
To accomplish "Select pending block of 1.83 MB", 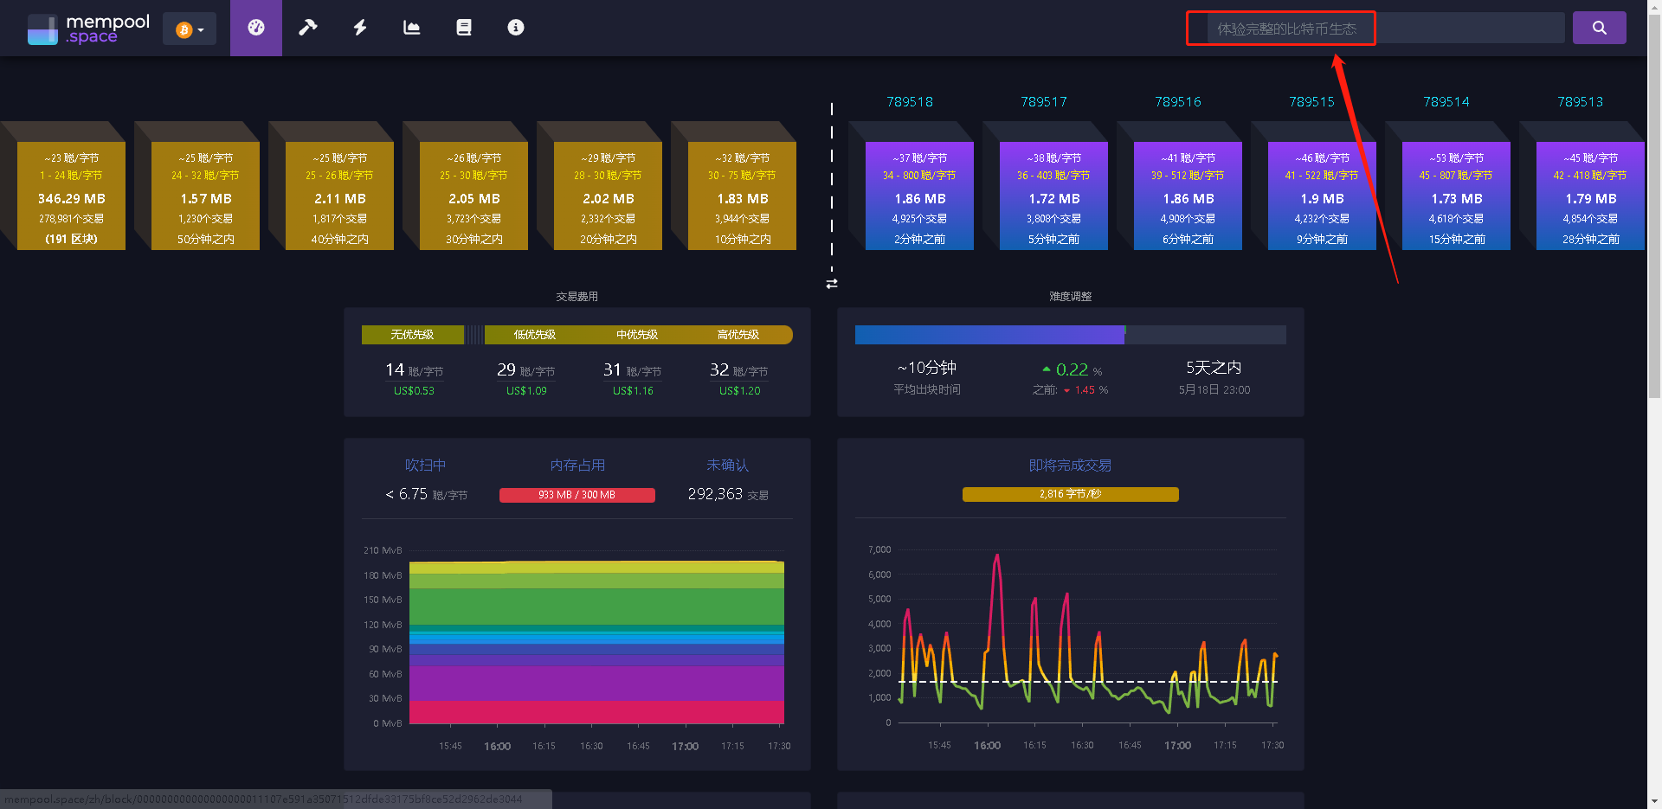I will click(742, 196).
